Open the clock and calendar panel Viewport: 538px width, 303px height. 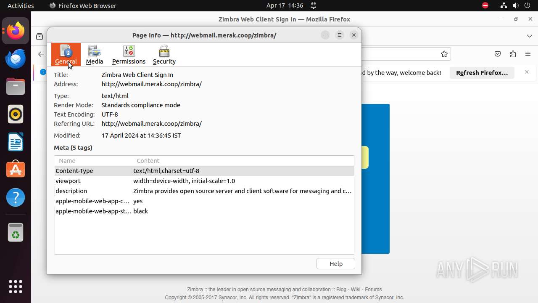285,5
